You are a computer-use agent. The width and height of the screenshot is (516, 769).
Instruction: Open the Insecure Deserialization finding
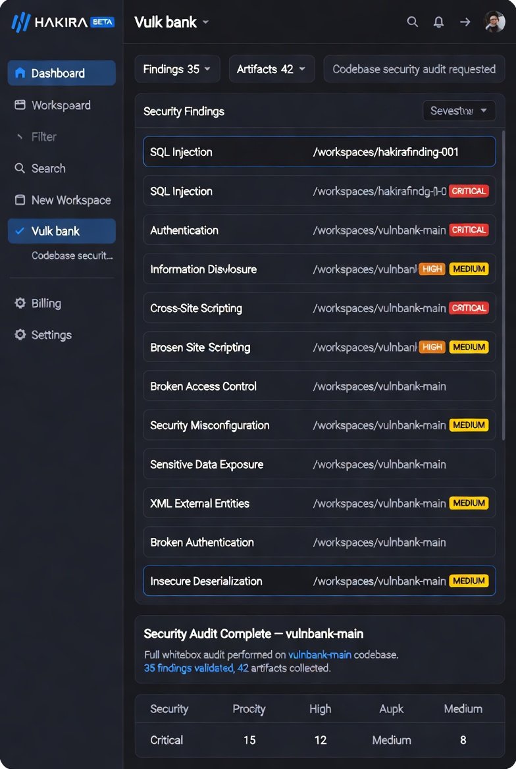[x=319, y=581]
